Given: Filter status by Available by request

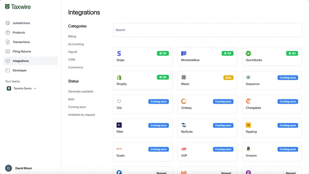Looking at the screenshot, I should click(x=81, y=115).
